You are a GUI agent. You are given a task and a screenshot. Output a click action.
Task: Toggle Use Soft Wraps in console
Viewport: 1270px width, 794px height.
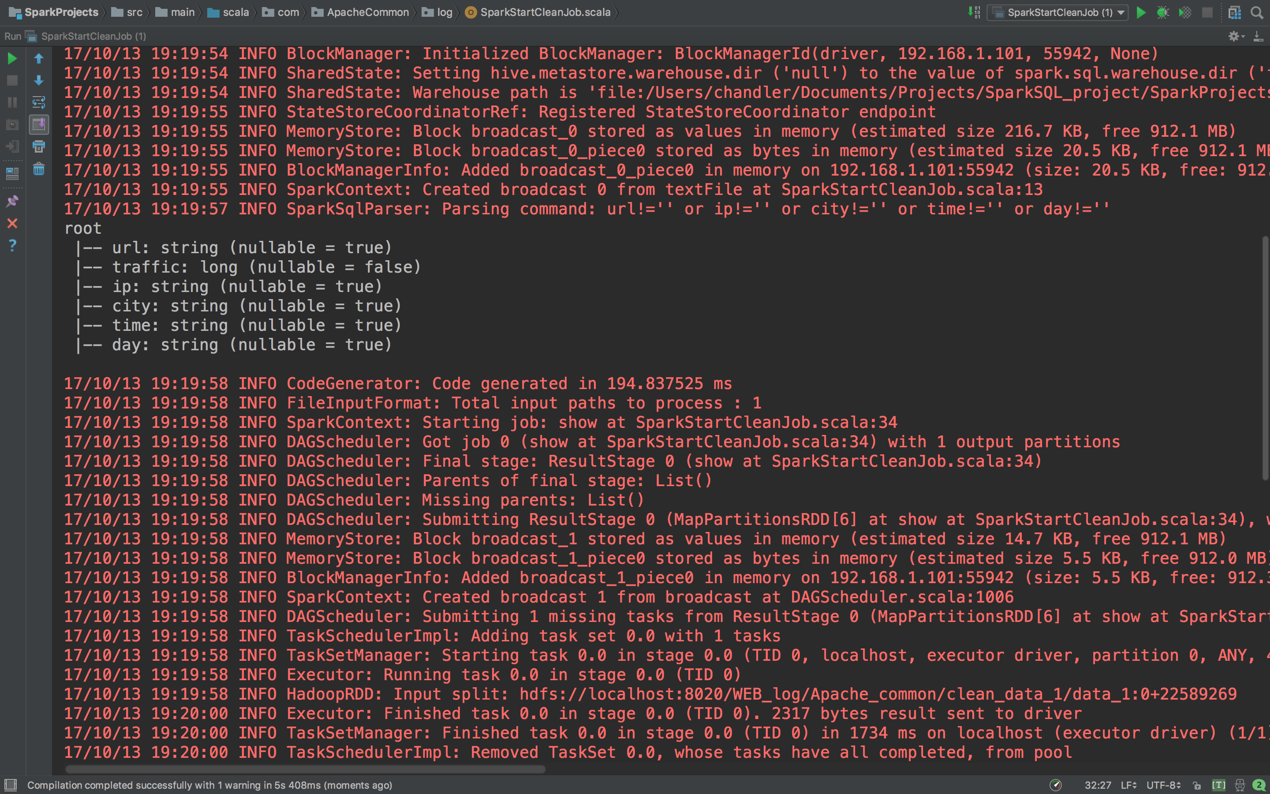[38, 102]
